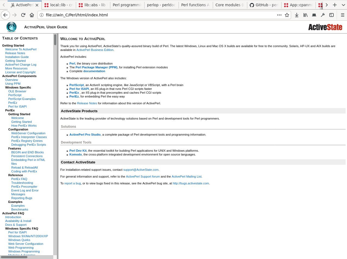The width and height of the screenshot is (347, 259).
Task: Switch to the App::cpanminus tab
Action: [299, 5]
